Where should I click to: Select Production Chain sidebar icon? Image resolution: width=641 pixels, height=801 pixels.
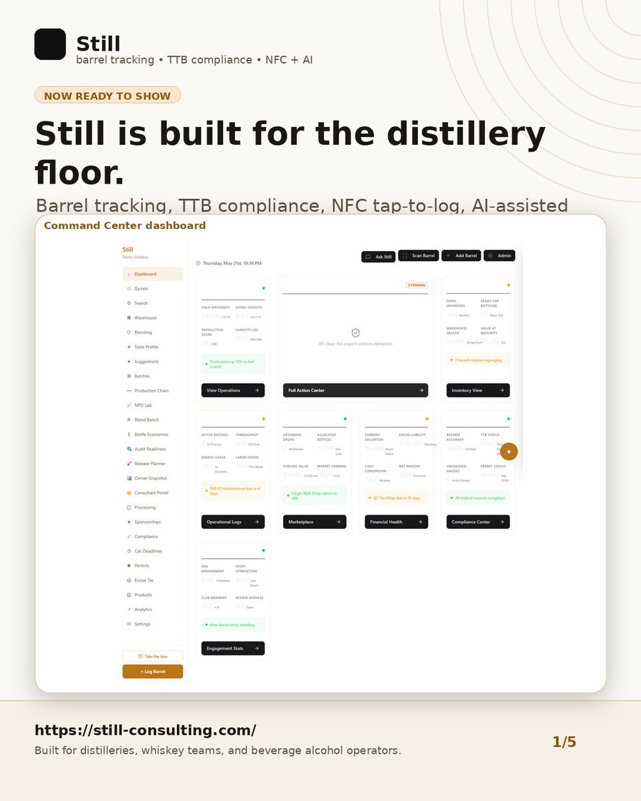129,390
